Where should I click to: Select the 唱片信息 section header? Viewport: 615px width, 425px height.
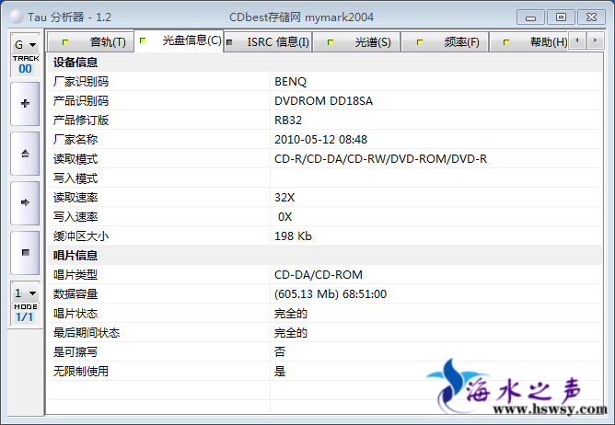coord(75,256)
